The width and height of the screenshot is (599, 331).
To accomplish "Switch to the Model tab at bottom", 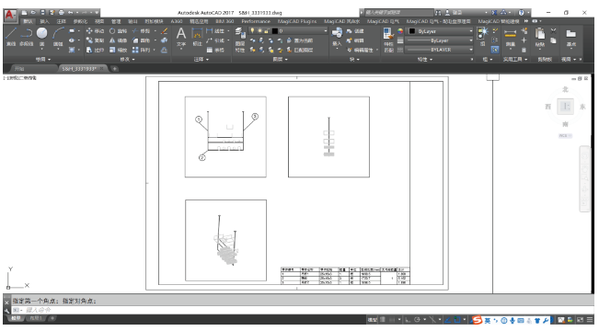I will 16,318.
